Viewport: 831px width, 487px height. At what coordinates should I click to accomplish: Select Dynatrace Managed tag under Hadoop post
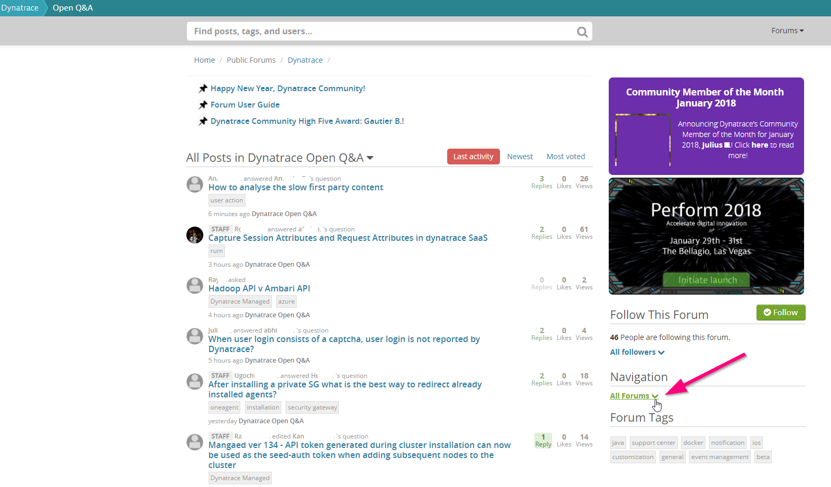(240, 301)
